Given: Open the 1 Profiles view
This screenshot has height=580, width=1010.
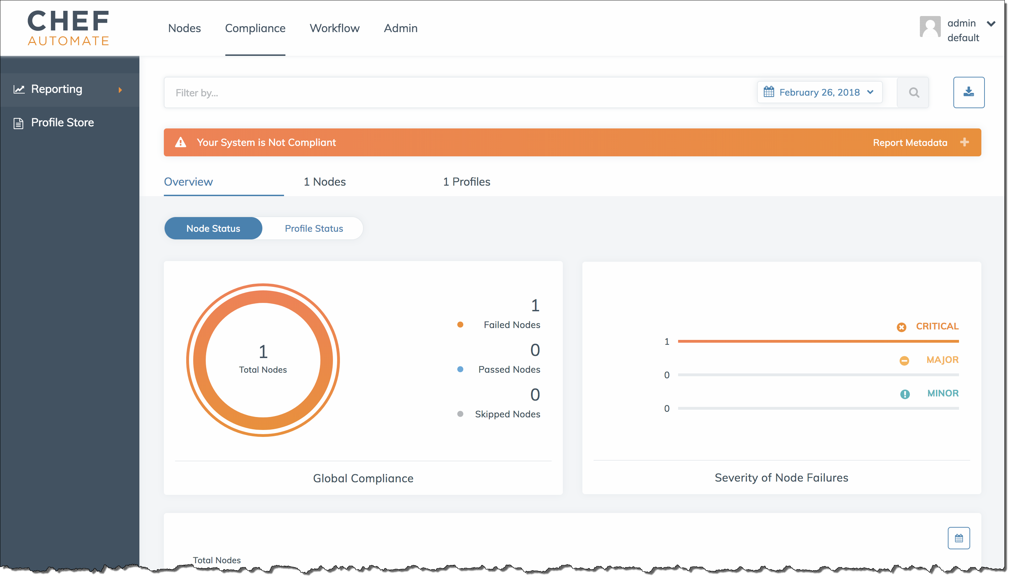Looking at the screenshot, I should (x=467, y=181).
